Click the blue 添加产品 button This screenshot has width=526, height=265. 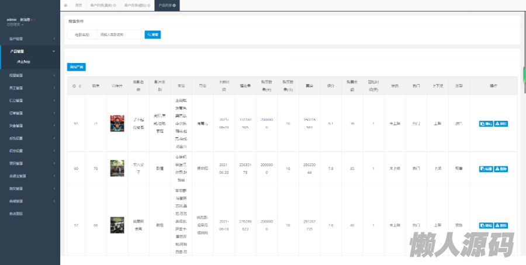click(76, 67)
